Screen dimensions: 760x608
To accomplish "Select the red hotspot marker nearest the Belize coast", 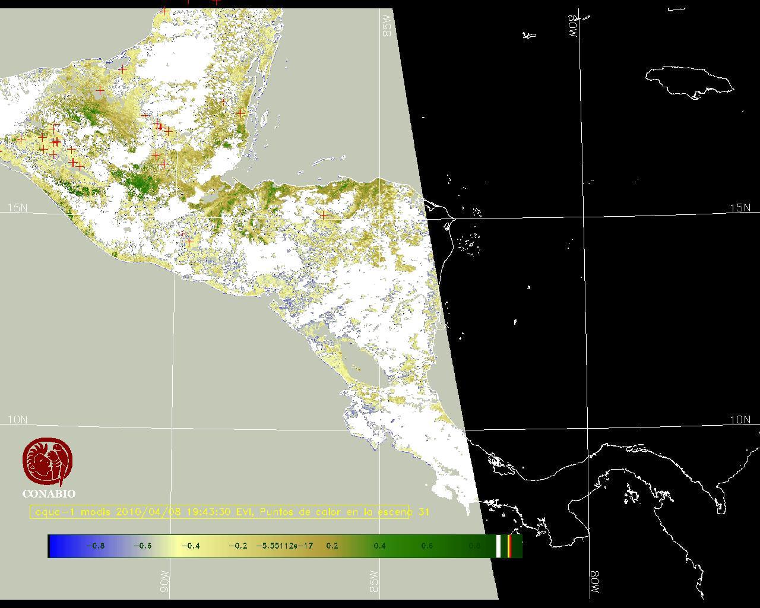I will click(x=240, y=113).
